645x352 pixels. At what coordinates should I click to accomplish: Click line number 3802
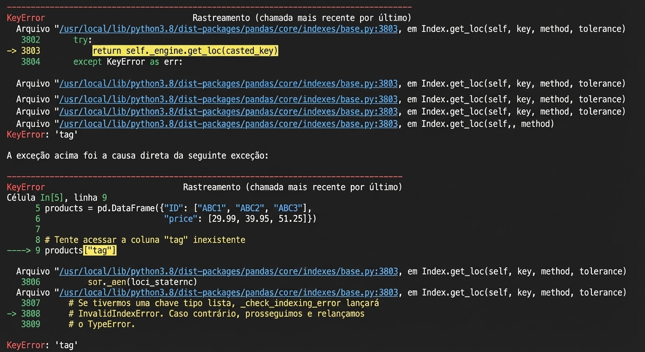tap(30, 40)
